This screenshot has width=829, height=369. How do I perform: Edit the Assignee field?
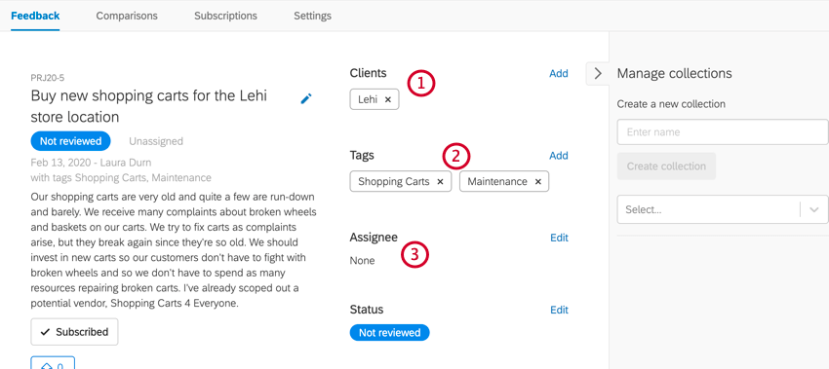[560, 238]
